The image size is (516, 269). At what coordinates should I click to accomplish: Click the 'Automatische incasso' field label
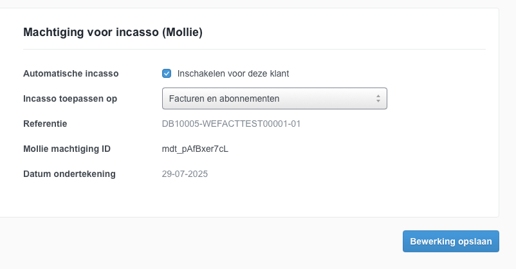pos(71,73)
